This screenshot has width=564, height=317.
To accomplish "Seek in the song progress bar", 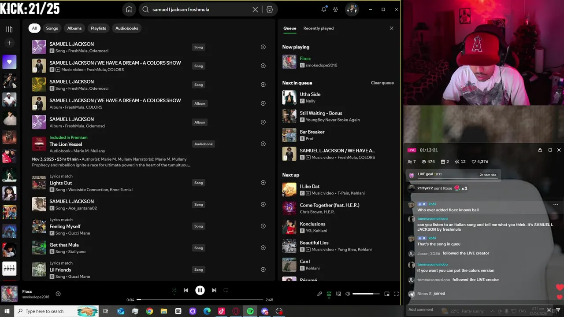I will 200,300.
